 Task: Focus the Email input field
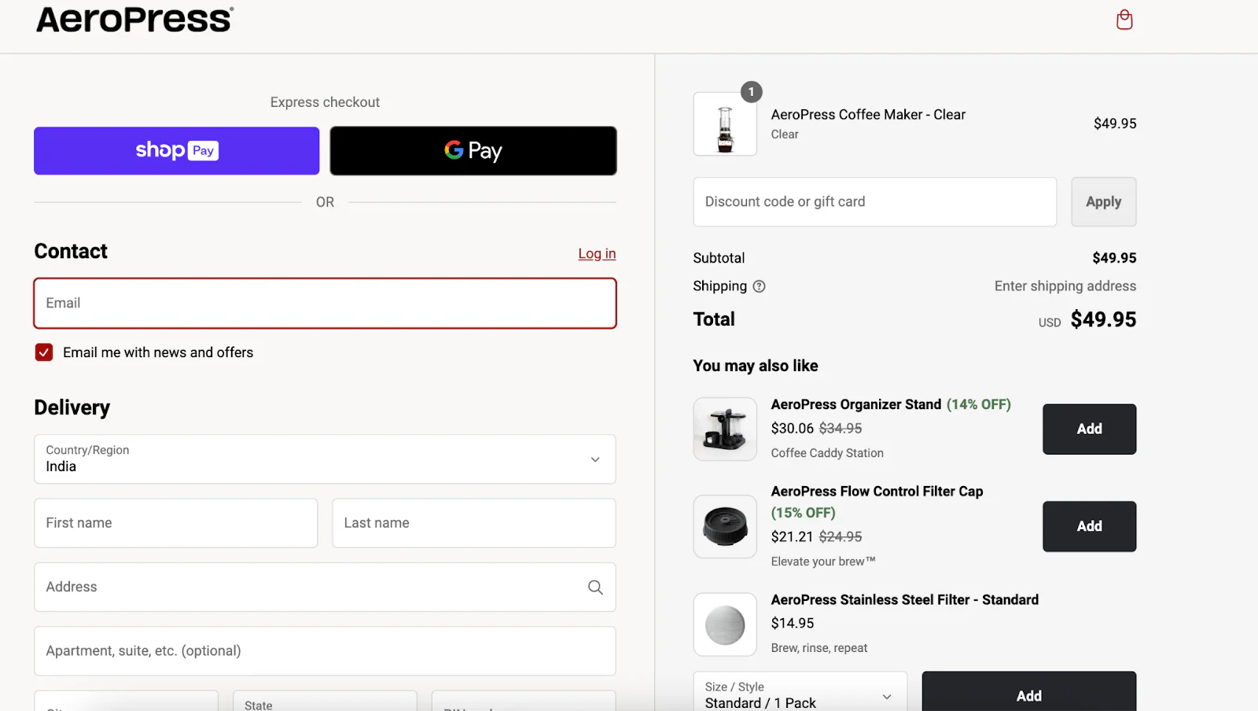(x=325, y=304)
